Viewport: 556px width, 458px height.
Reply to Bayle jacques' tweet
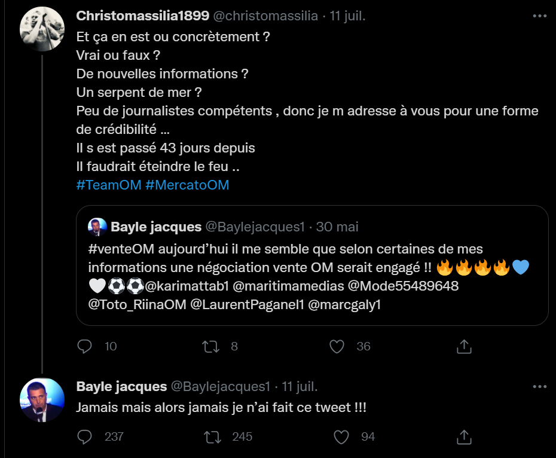pyautogui.click(x=85, y=436)
